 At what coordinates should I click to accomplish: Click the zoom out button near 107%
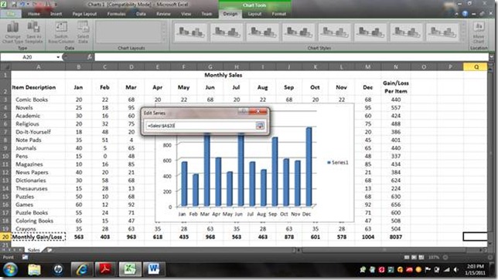[445, 258]
